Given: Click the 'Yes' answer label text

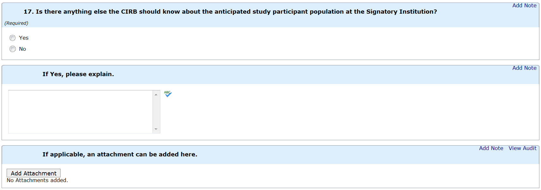Looking at the screenshot, I should pos(24,38).
